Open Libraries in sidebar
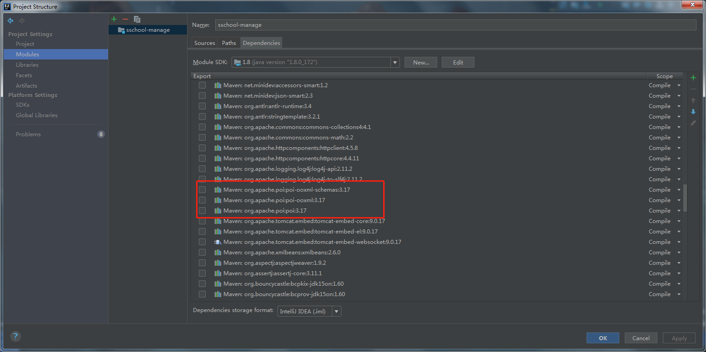The width and height of the screenshot is (706, 352). (27, 65)
